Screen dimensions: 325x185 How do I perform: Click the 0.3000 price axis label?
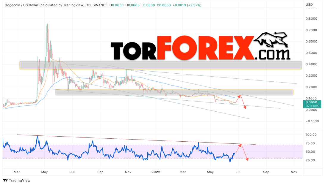point(311,76)
